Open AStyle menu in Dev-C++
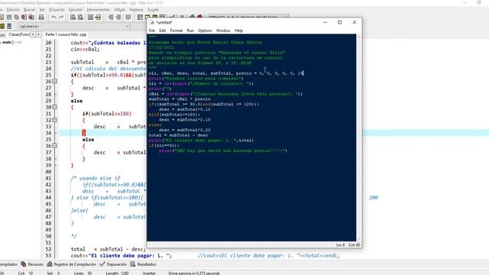489x275 pixels. [119, 10]
